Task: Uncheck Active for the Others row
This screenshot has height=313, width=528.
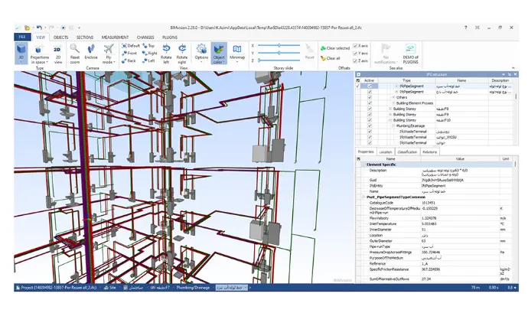Action: coord(370,97)
